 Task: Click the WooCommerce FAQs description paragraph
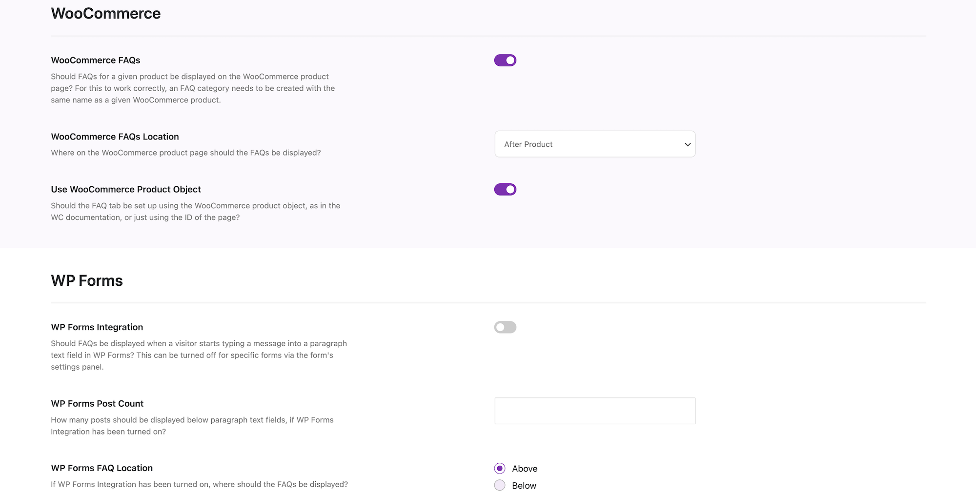pyautogui.click(x=193, y=88)
